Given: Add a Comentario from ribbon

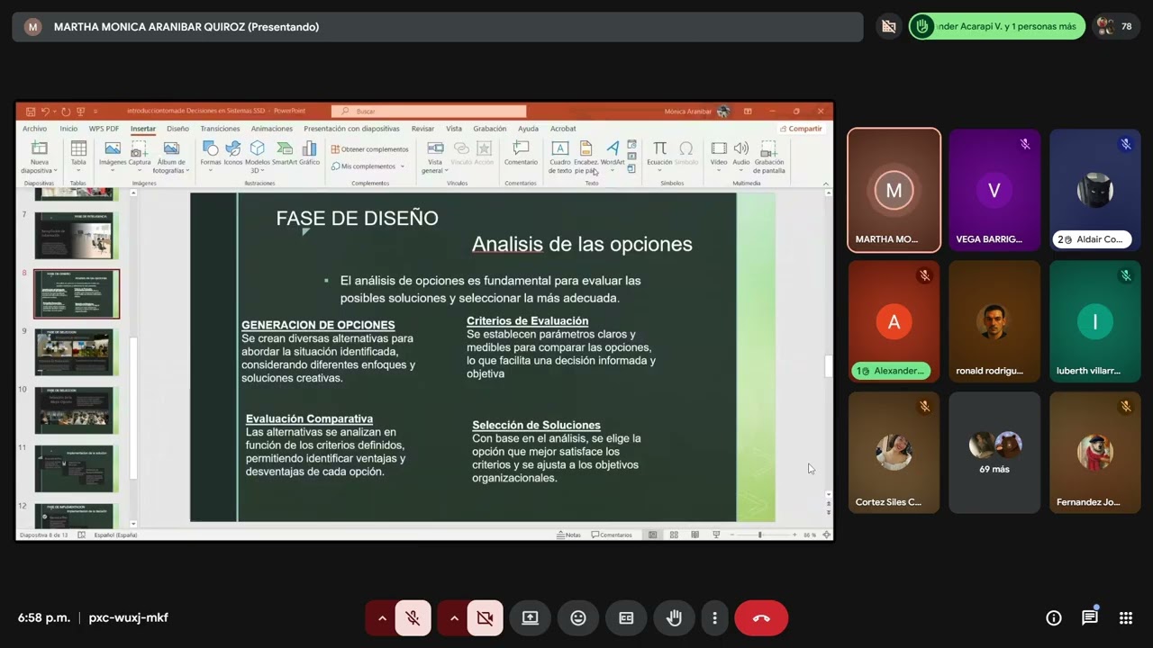Looking at the screenshot, I should (521, 154).
